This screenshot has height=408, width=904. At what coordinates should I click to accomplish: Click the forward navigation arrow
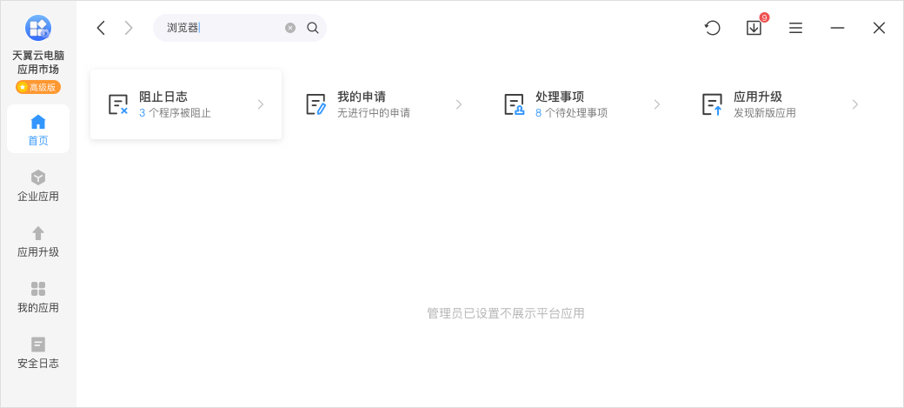(129, 28)
